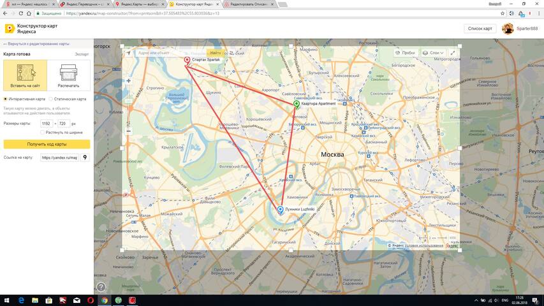Viewport: 544px width, 306px height.
Task: Expand the map to fullscreen
Action: (453, 53)
